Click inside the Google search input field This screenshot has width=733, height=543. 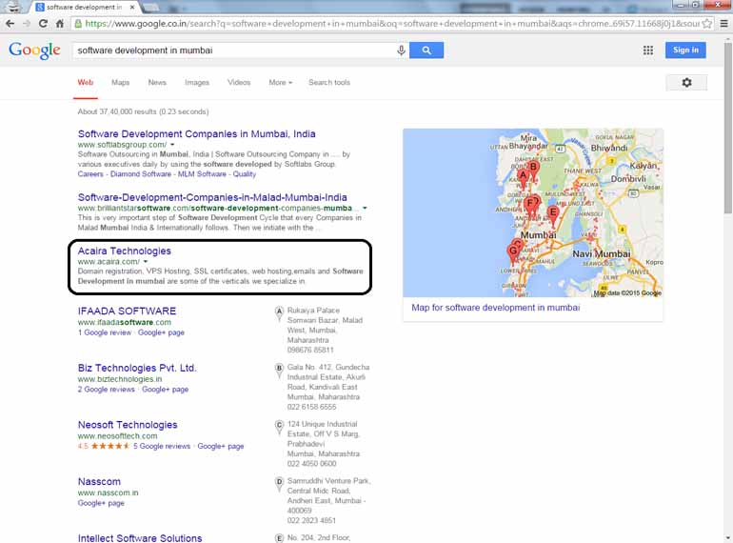234,50
